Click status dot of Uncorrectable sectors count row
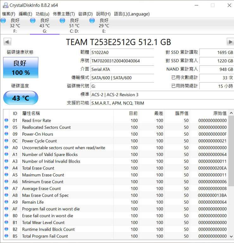Viewport: 234px width, 243px height. tap(6, 148)
